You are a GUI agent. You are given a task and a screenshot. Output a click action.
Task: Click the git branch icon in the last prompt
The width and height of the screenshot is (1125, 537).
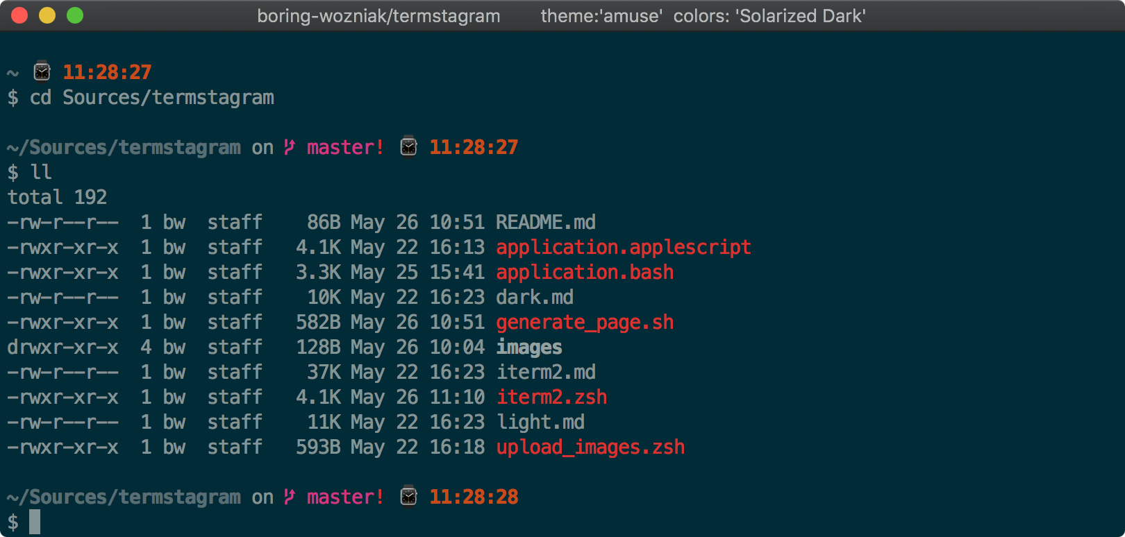[290, 497]
